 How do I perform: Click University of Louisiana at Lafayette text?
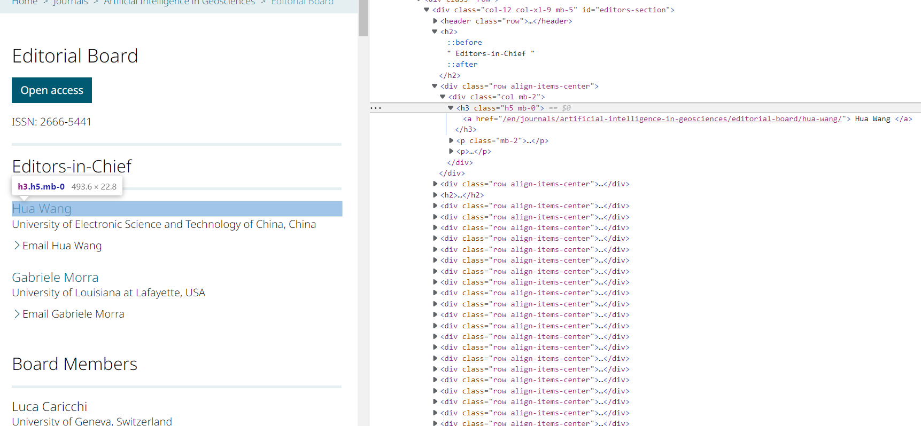[x=109, y=293]
